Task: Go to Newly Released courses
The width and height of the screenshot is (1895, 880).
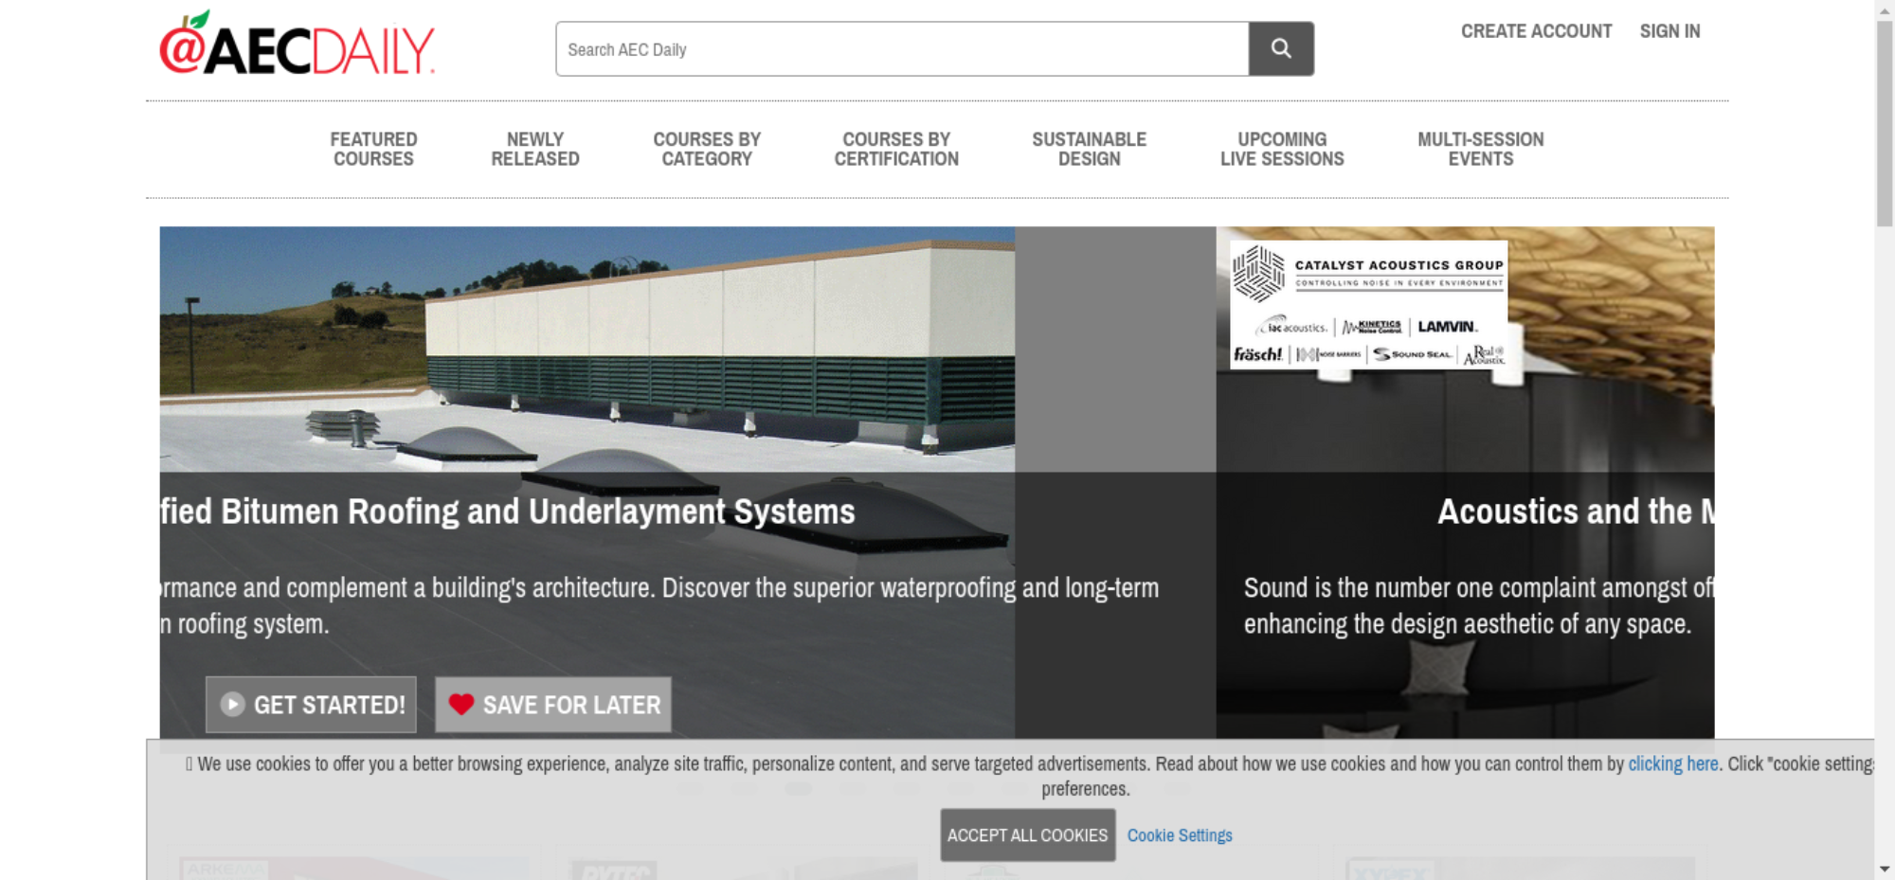Action: click(x=534, y=150)
